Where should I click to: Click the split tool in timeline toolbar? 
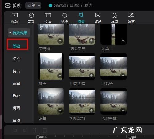pyautogui.click(x=35, y=130)
